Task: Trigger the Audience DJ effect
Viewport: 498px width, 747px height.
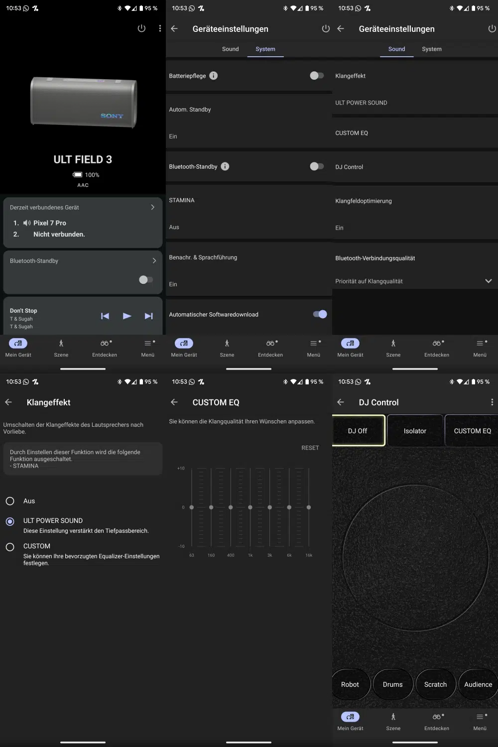Action: click(x=478, y=684)
